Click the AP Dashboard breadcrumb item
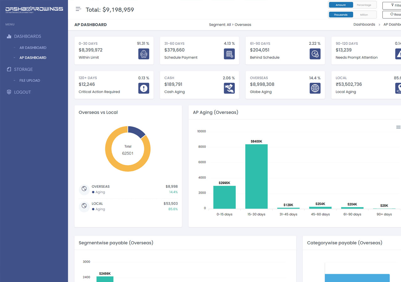The image size is (401, 282). coord(392,24)
